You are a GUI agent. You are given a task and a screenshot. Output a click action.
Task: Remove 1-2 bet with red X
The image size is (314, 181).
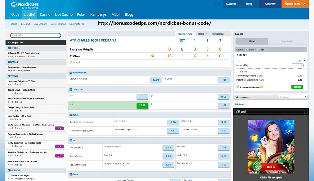(x=304, y=61)
